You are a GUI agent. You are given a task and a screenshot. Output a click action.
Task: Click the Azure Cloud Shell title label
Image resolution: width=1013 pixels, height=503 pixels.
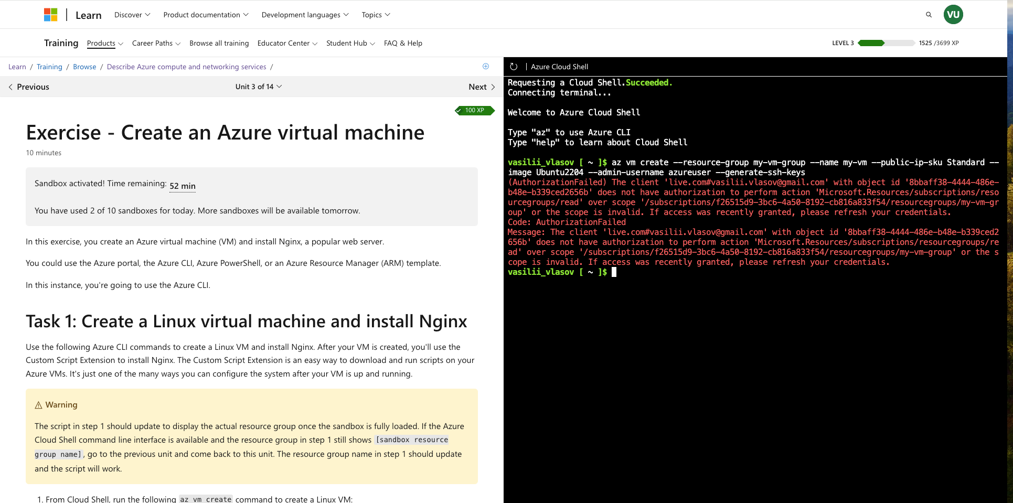pyautogui.click(x=559, y=67)
